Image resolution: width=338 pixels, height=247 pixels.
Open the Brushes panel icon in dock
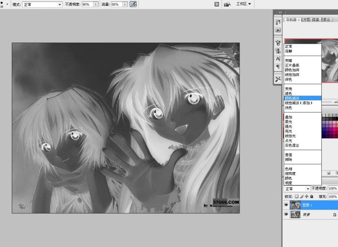278,42
